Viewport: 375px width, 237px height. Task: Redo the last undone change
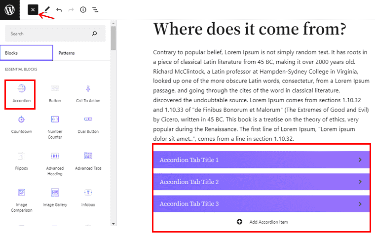(x=71, y=10)
